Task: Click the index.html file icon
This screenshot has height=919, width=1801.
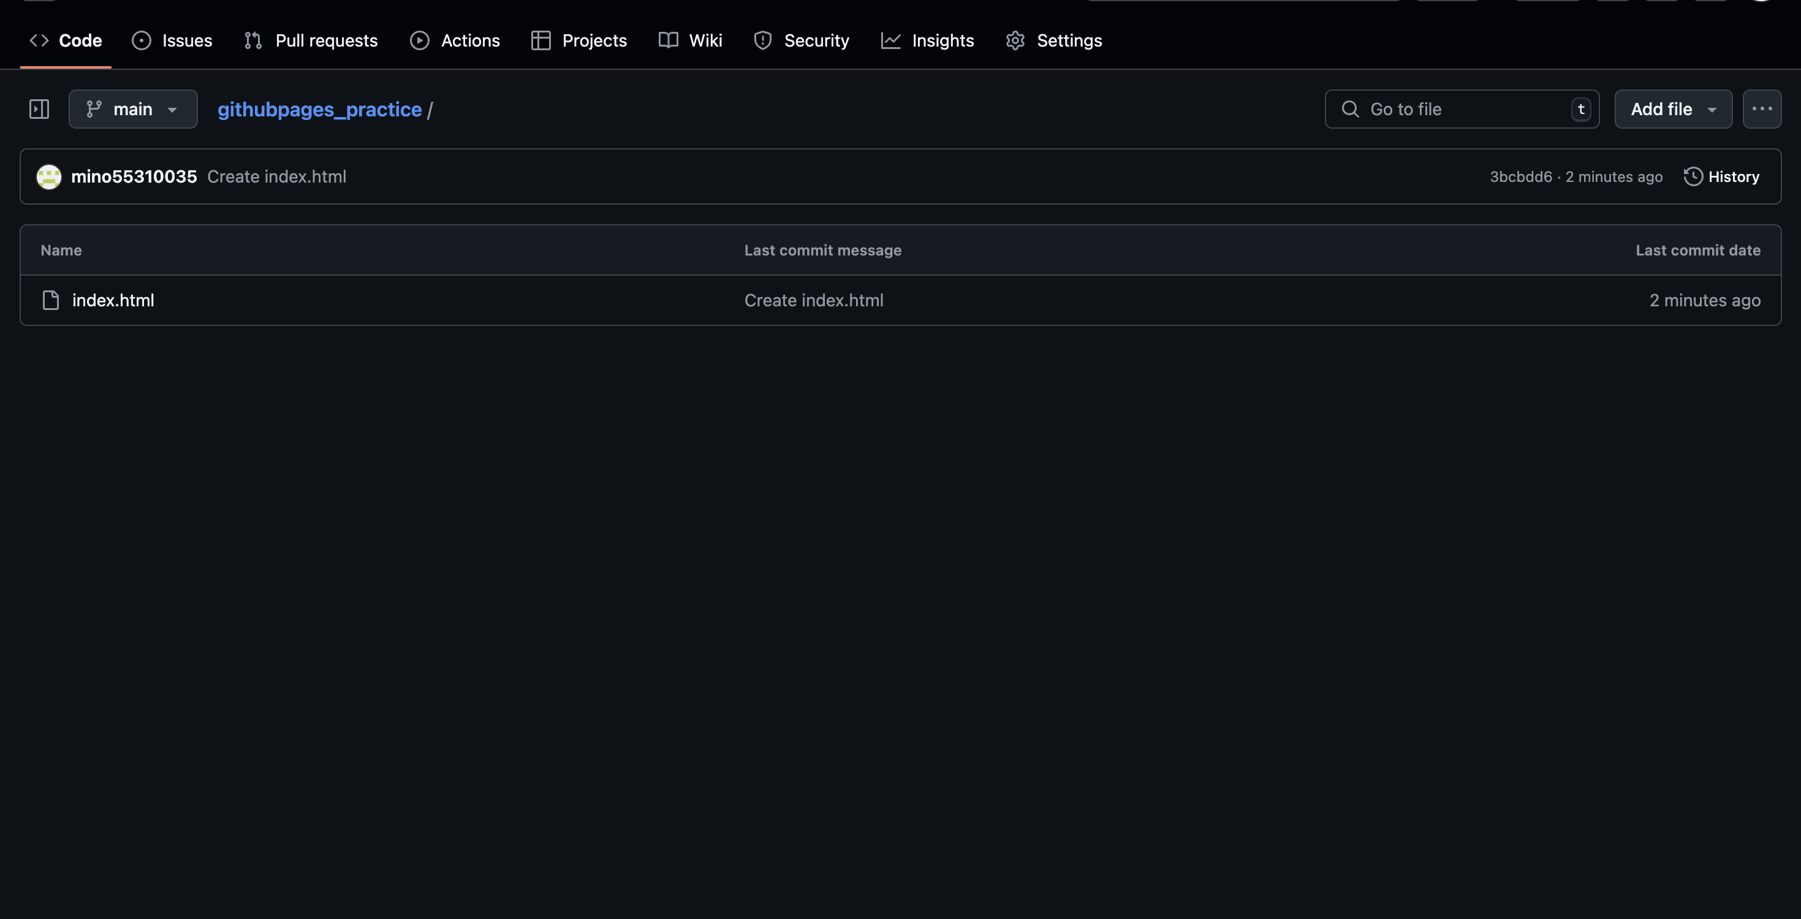Action: (x=50, y=300)
